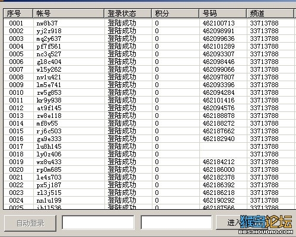The height and width of the screenshot is (237, 296).
Task: Select account lu8h145
Action: click(x=49, y=146)
